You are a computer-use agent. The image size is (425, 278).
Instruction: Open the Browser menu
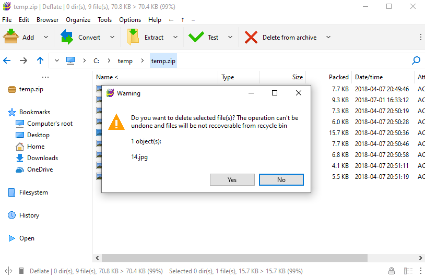[48, 20]
